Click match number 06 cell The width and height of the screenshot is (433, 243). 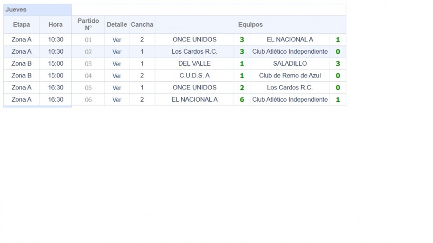tap(88, 100)
